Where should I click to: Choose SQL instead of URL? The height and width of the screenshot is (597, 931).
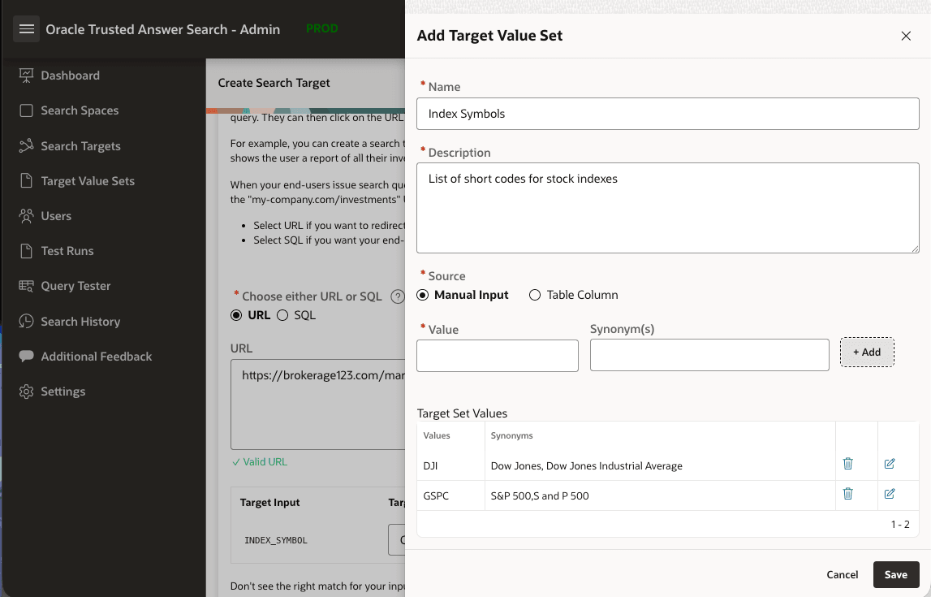282,315
